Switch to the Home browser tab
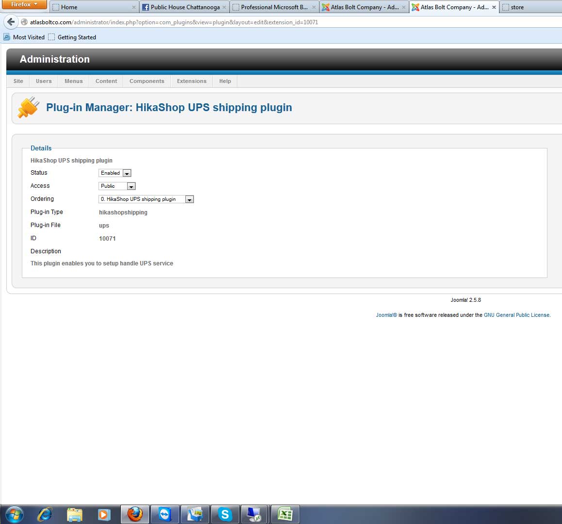Screen dimensions: 562x524 coord(94,7)
